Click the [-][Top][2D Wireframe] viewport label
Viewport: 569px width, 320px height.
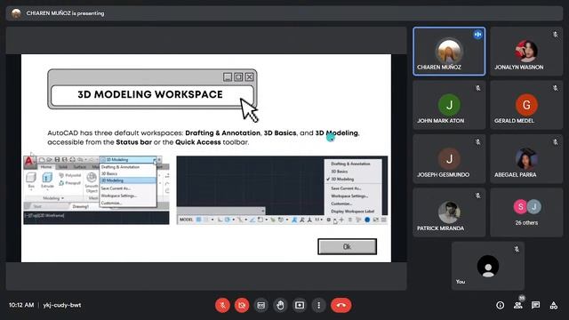pyautogui.click(x=44, y=215)
